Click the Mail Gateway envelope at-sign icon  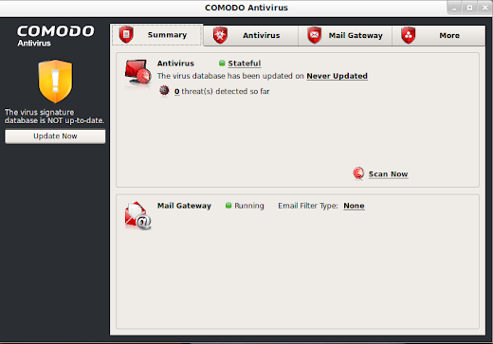tap(137, 215)
